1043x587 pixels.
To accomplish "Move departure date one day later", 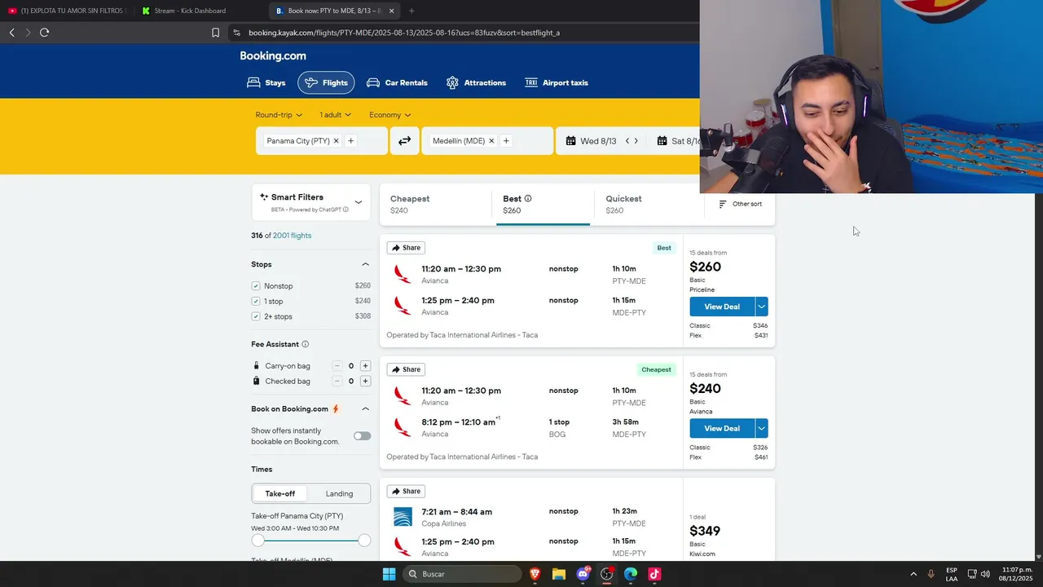I will click(636, 141).
